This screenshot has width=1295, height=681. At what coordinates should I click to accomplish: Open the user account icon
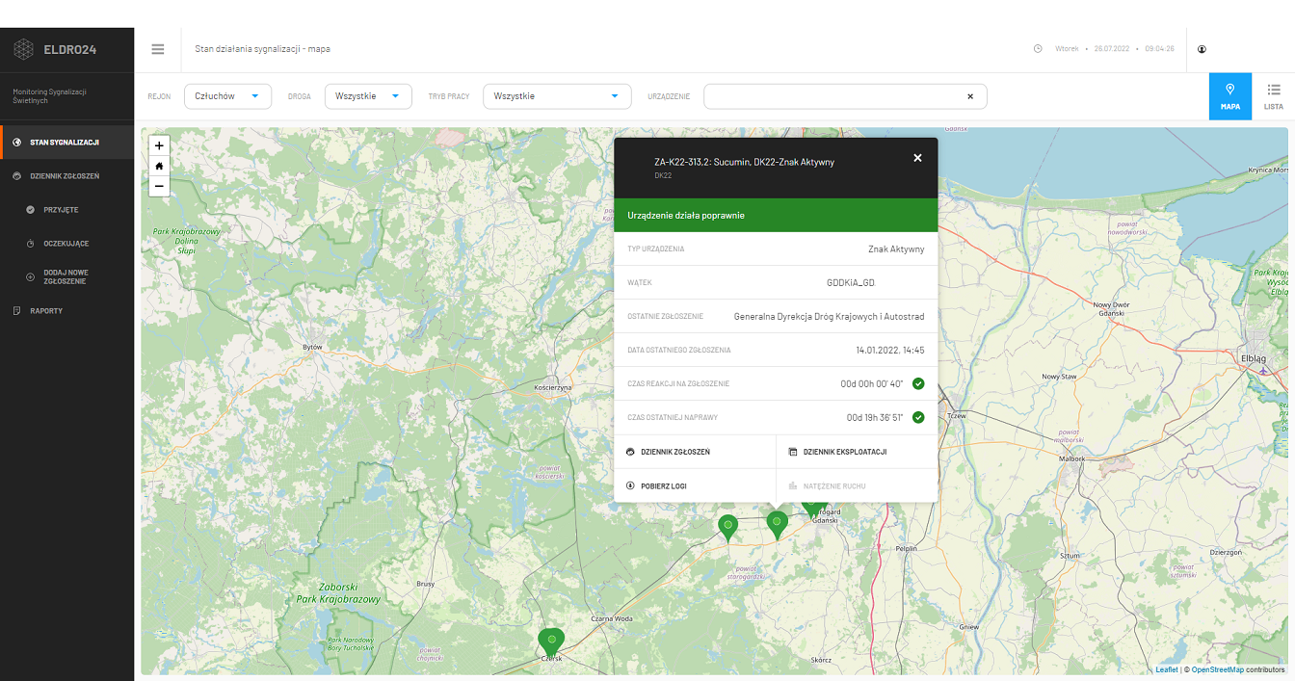(x=1202, y=49)
